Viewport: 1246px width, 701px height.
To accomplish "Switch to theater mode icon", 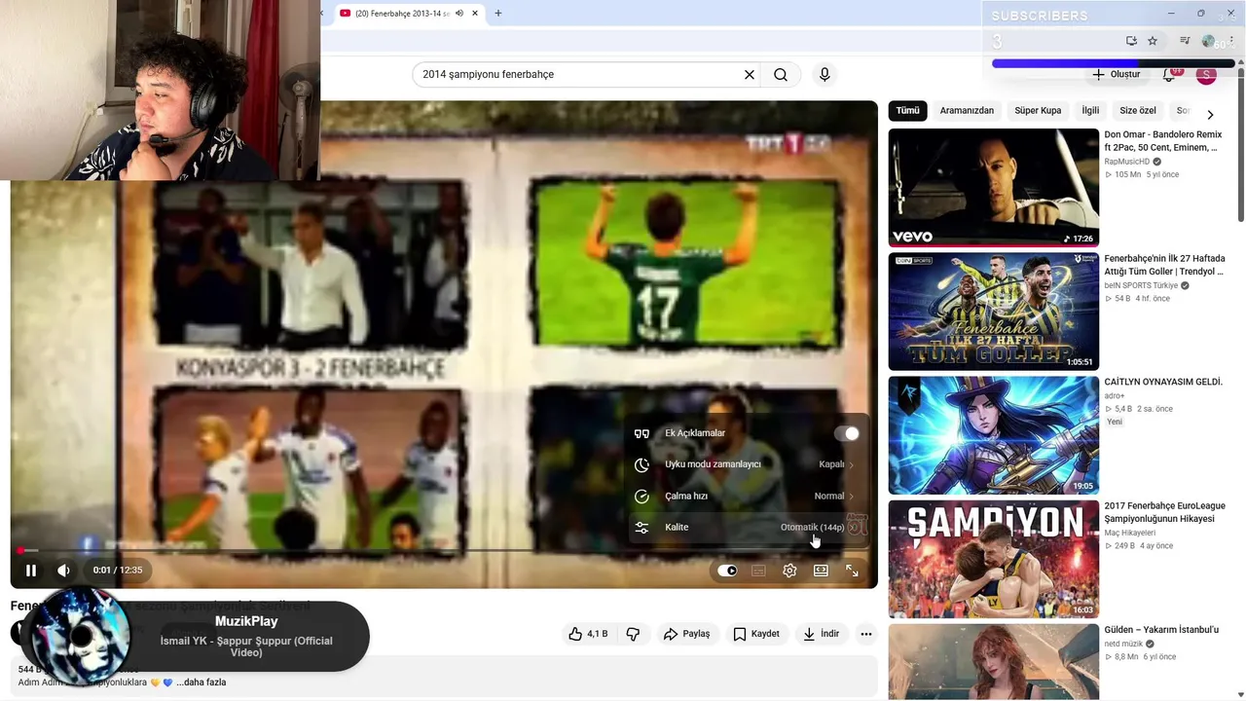I will point(821,571).
